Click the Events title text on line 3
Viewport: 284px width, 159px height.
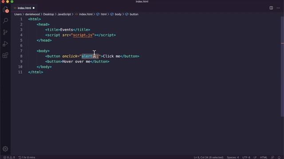(x=67, y=30)
